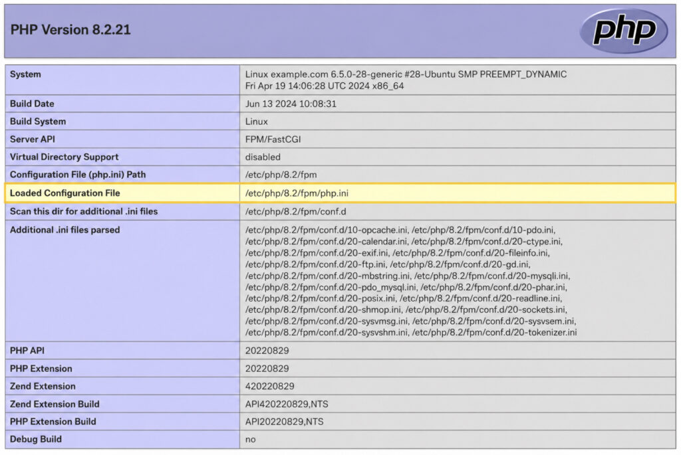Viewport: 681px width, 455px height.
Task: Click the 'Build System' label
Action: pos(38,122)
